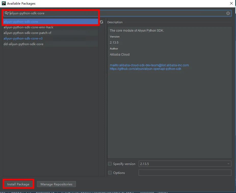Click the PyCharm logo in title bar
236x193 pixels.
4,3
